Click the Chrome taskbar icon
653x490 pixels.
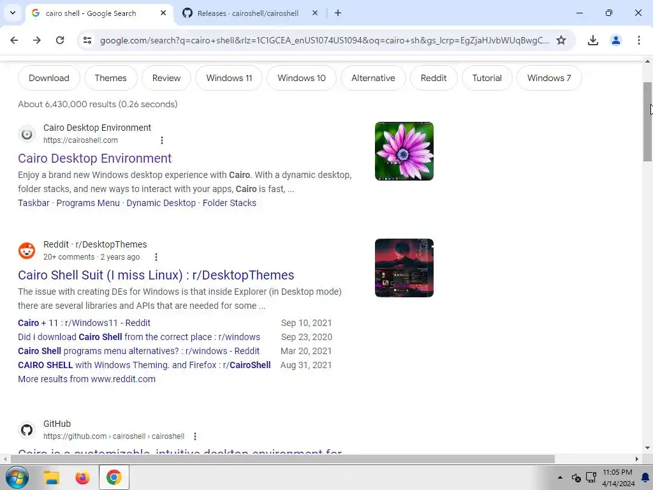click(x=114, y=477)
